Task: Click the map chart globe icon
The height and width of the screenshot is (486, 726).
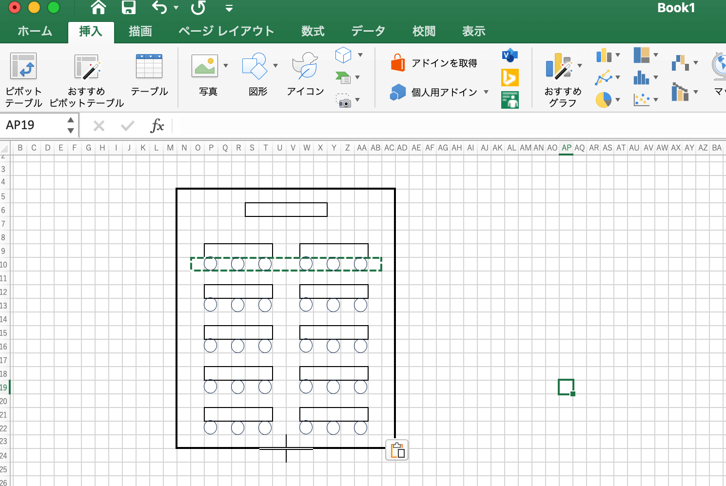Action: coord(719,66)
